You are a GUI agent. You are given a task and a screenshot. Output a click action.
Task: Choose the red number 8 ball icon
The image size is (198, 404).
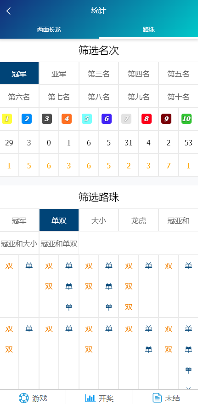click(x=147, y=119)
